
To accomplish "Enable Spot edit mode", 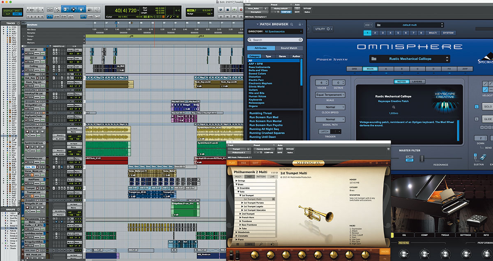I will click(17, 11).
